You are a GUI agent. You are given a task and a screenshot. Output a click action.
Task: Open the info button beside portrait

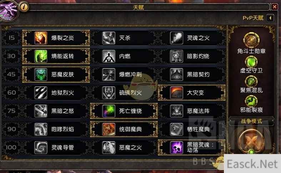pyautogui.click(x=24, y=7)
